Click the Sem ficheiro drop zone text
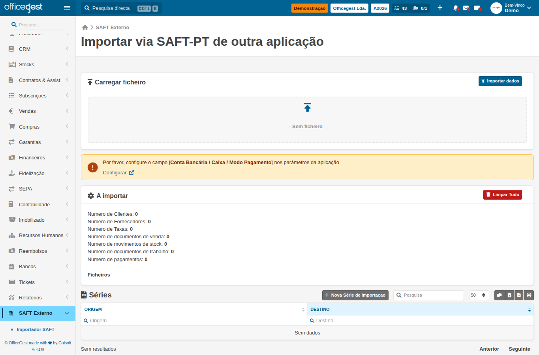This screenshot has height=355, width=539. click(307, 126)
